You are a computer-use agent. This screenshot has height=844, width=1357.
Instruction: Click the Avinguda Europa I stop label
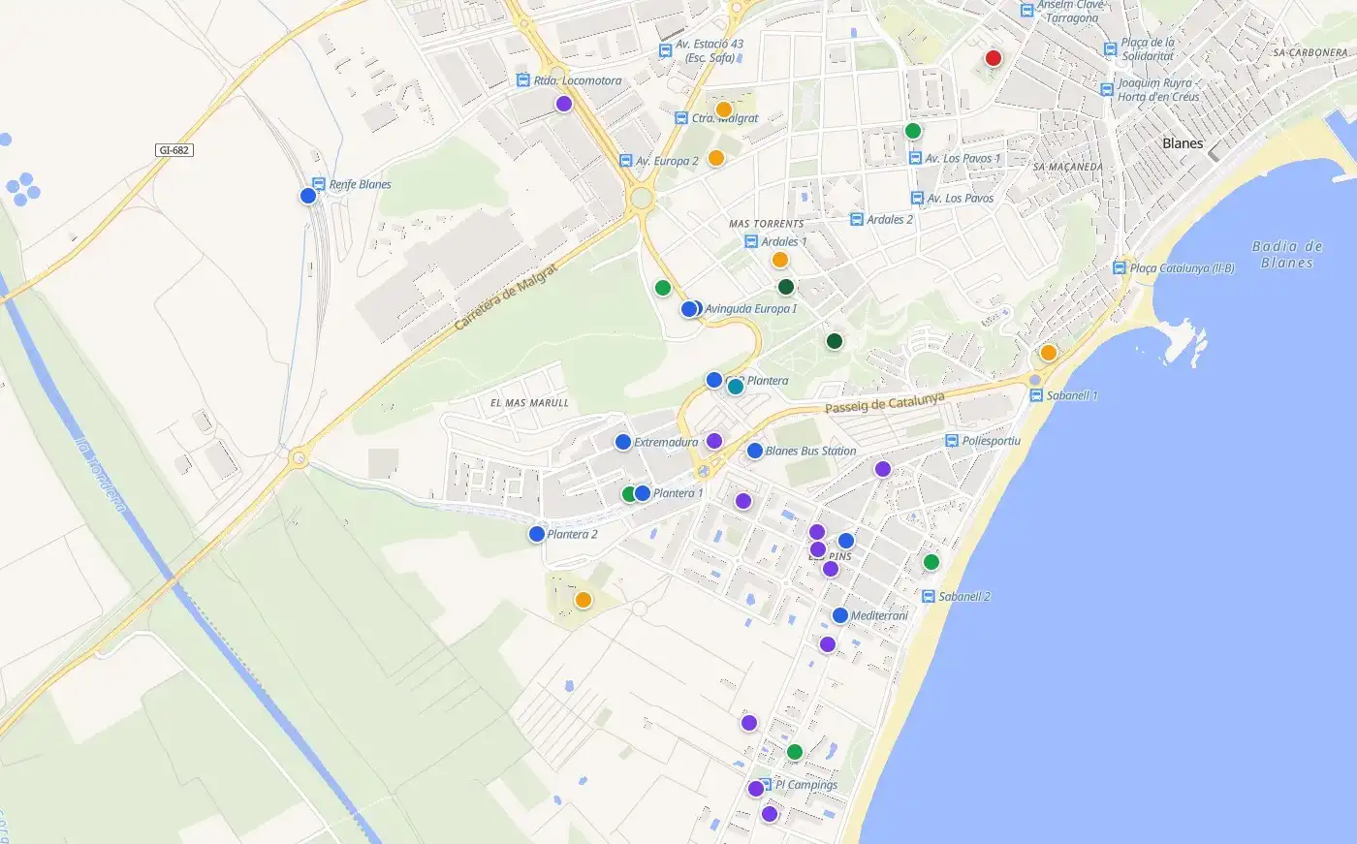[x=750, y=309]
